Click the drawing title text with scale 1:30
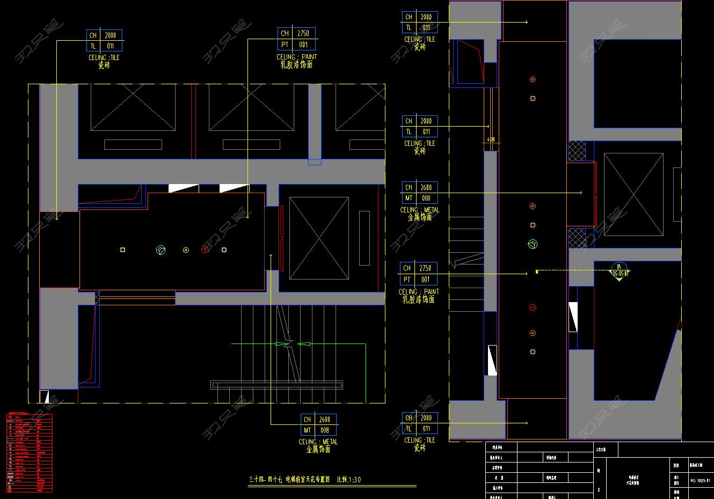Screen dimensions: 714x499 tap(304, 479)
